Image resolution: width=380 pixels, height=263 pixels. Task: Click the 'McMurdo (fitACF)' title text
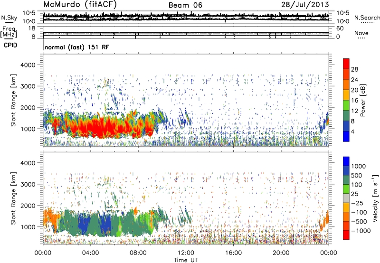[x=80, y=4]
